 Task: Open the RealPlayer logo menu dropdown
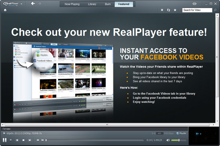pyautogui.click(x=21, y=4)
